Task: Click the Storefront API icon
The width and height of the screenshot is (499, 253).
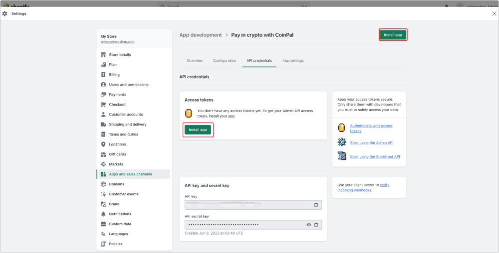Action: (342, 156)
